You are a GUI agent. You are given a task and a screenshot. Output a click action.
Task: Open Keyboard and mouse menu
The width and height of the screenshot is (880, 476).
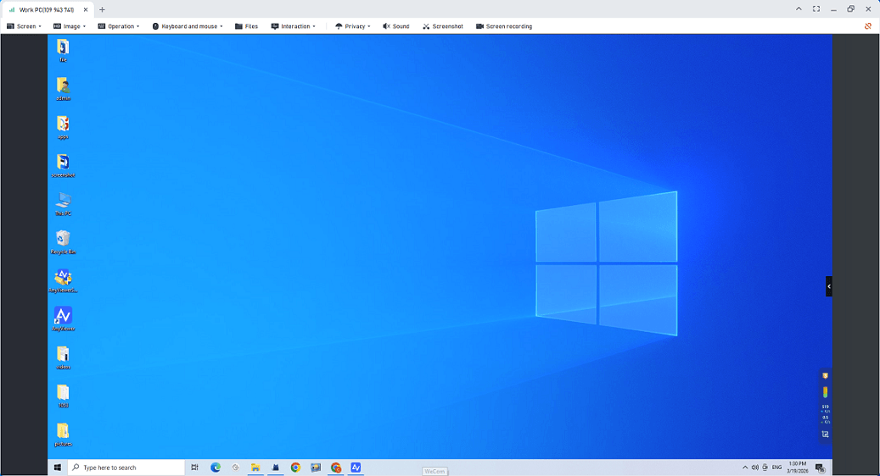[188, 26]
